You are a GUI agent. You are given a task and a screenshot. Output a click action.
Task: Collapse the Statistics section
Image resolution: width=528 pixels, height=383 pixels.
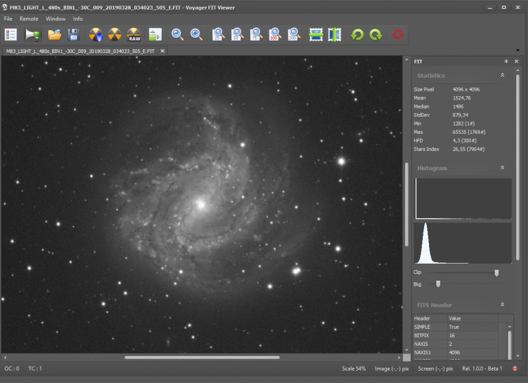click(x=502, y=75)
